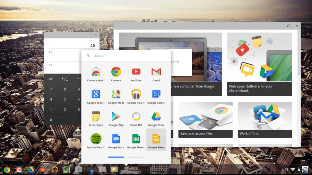The image size is (312, 175).
Task: Switch to the second launcher page indicator
Action: point(136,157)
